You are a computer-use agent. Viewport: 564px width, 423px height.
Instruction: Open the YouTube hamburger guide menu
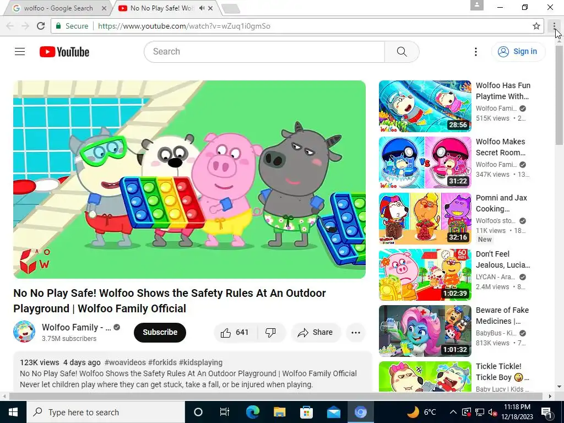[x=20, y=52]
